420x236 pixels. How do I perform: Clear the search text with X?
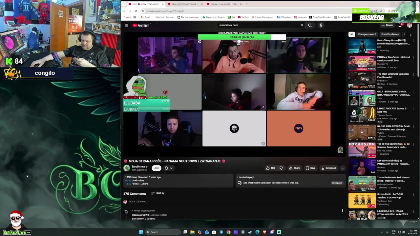[x=302, y=25]
